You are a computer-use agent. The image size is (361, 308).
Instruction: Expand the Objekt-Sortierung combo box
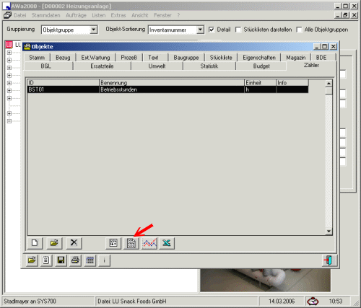[200, 30]
